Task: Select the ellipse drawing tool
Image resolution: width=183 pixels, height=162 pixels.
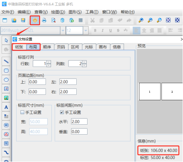Action: (6, 80)
